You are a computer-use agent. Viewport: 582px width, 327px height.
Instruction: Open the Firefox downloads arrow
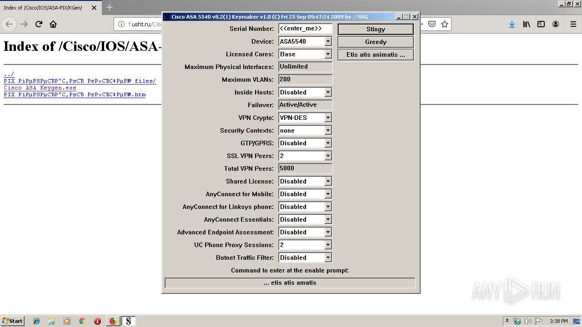coord(512,24)
